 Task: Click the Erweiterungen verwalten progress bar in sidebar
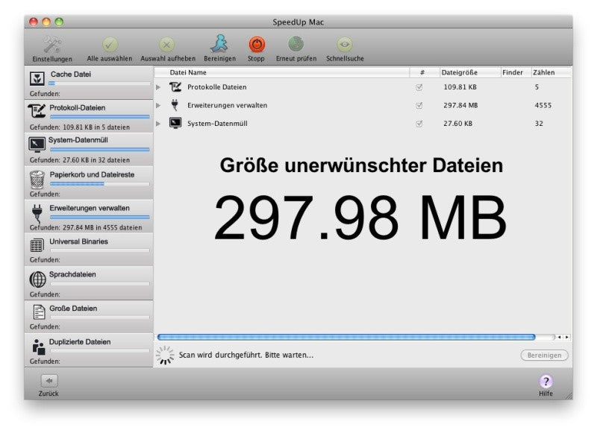tap(100, 217)
